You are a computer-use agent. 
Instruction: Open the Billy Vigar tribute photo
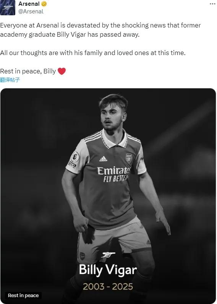pos(108,196)
